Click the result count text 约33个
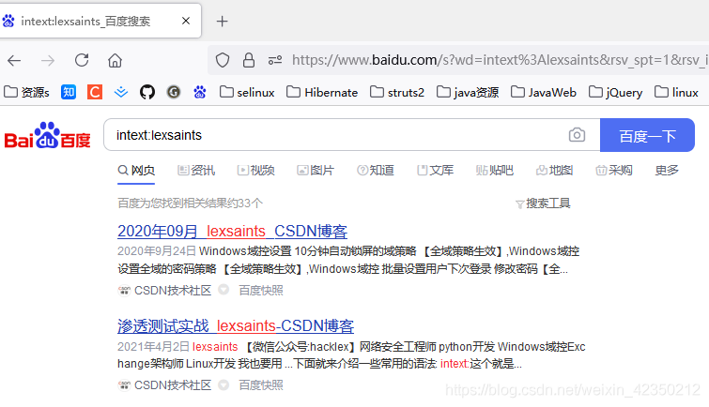The image size is (709, 407). [245, 203]
